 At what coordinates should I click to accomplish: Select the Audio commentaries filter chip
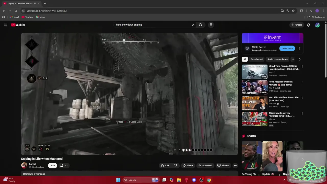(x=277, y=59)
